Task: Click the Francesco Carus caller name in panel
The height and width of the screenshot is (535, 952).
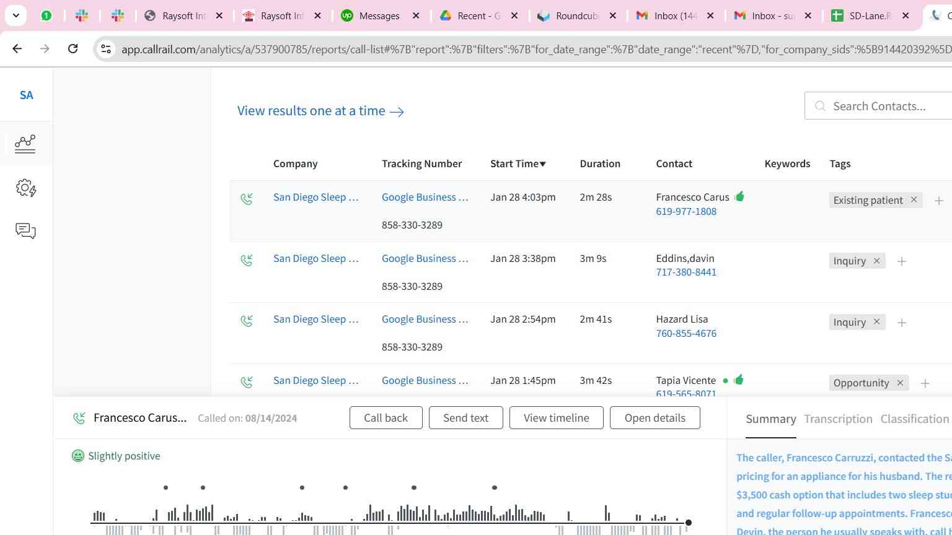Action: [140, 418]
